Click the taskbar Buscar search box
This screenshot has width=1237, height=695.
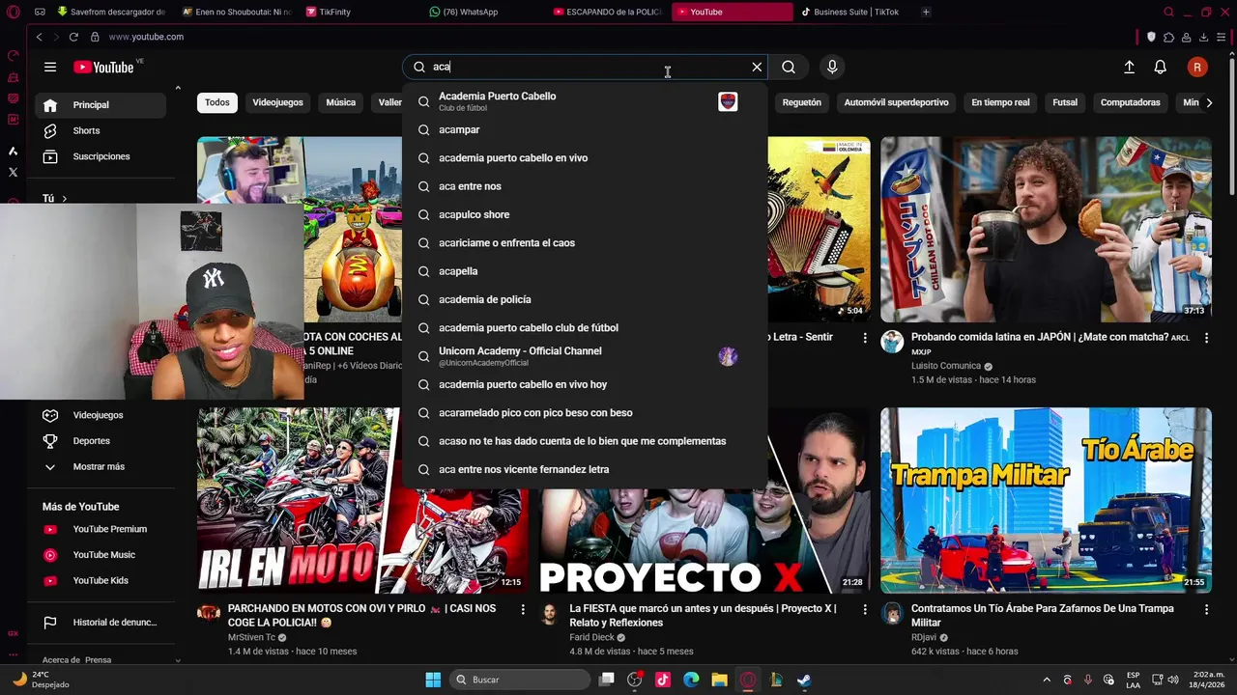pyautogui.click(x=520, y=680)
